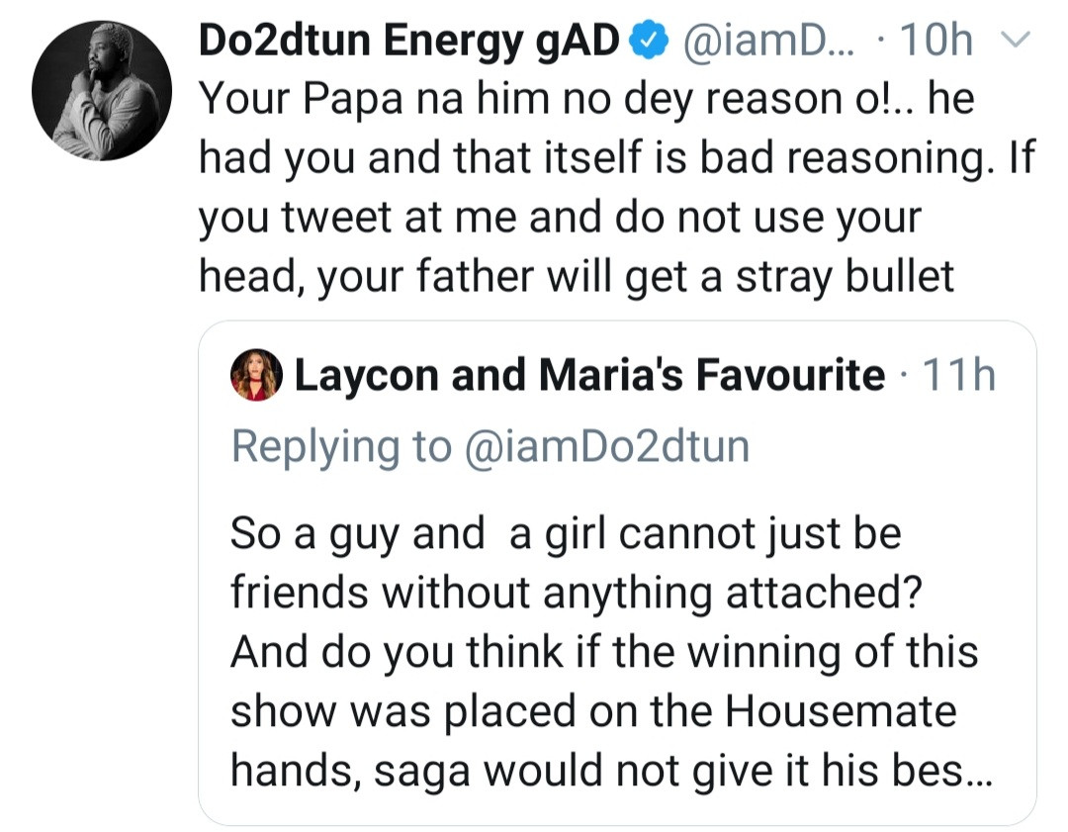Click the Do2dtun Energy gAD display name

pos(410,42)
